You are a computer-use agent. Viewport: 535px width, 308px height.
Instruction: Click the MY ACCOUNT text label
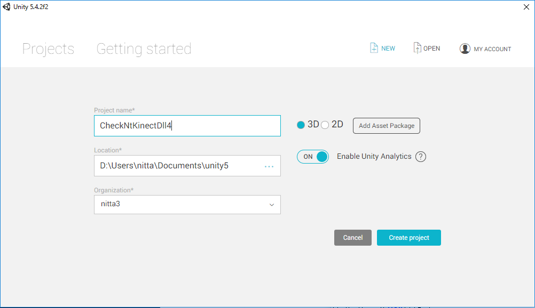coord(492,49)
